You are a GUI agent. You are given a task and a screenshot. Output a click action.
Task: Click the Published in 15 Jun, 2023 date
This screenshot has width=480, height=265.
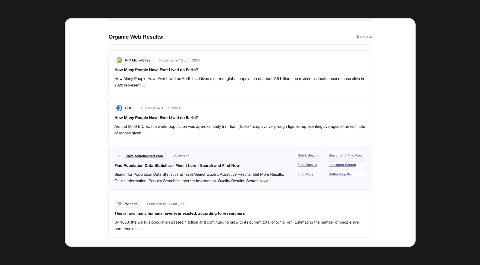pos(179,60)
